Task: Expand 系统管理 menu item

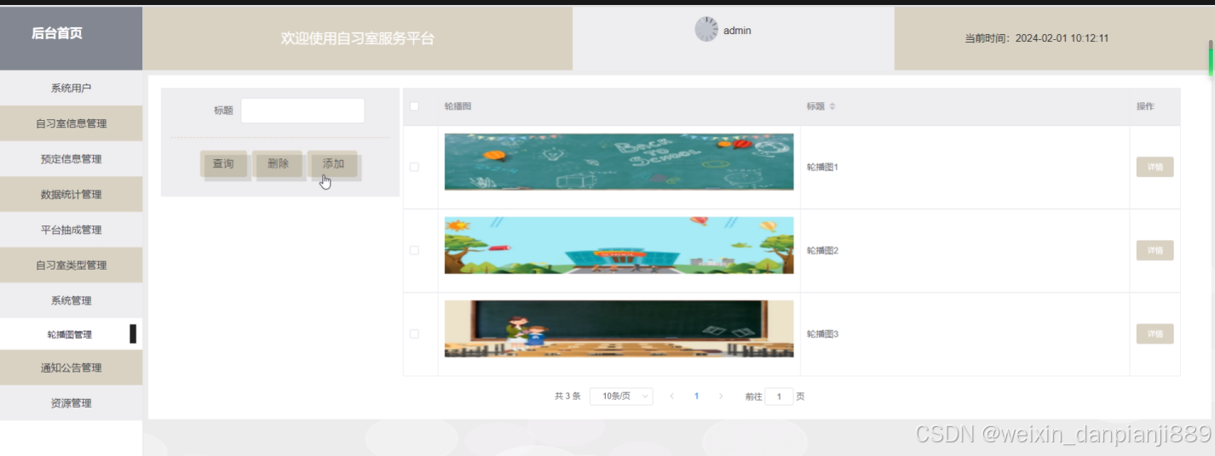Action: (71, 300)
